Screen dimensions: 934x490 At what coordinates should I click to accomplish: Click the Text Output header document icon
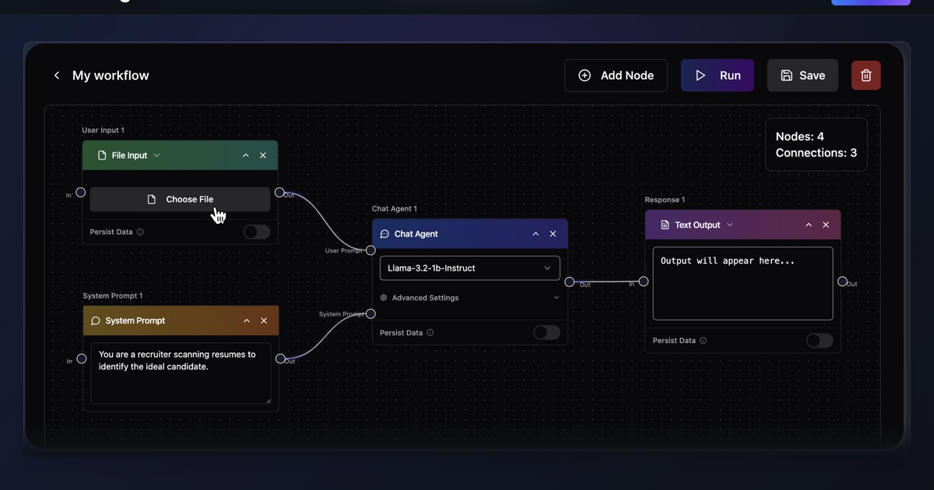pyautogui.click(x=665, y=225)
